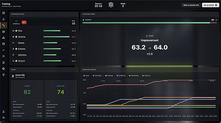Open the dashboard grid icon in the sidebar
This screenshot has width=221, height=123.
click(3, 13)
